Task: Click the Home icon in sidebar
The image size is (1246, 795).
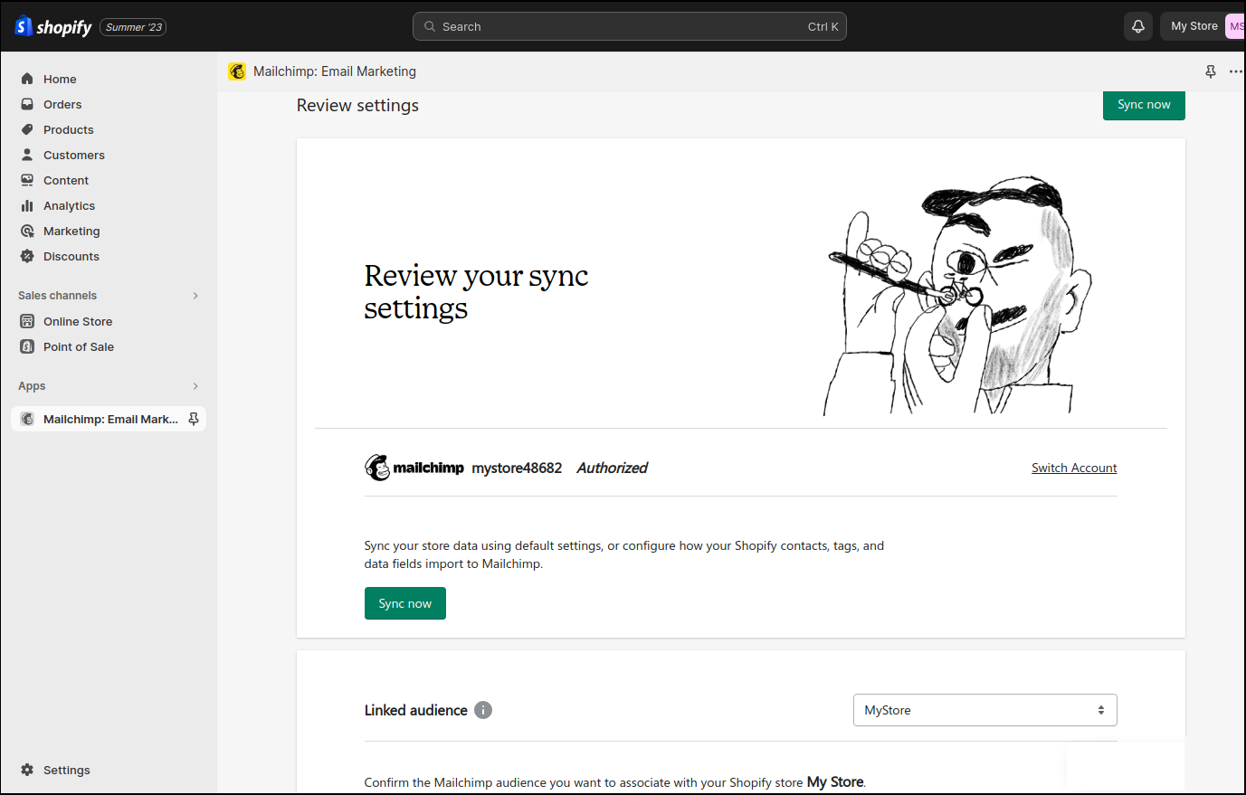Action: point(27,79)
